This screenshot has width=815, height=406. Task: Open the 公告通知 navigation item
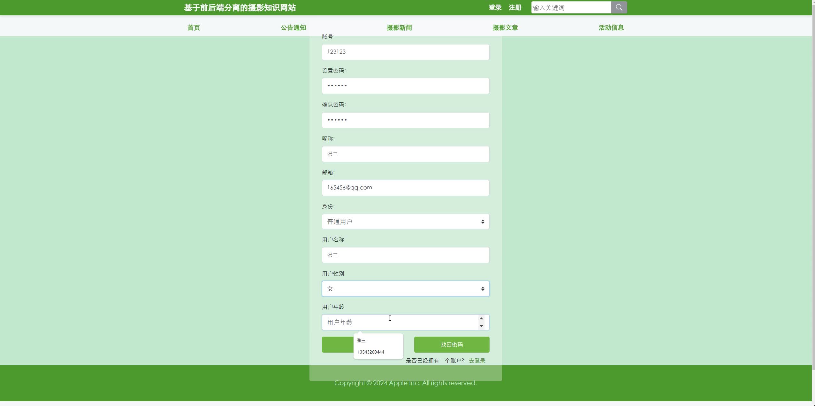pos(293,27)
